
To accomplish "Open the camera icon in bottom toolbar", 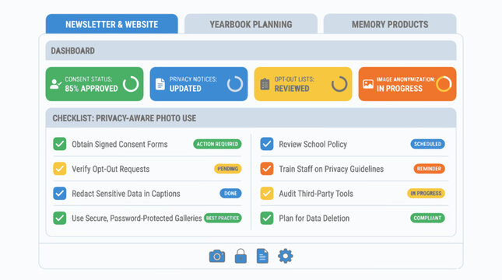I will [217, 256].
